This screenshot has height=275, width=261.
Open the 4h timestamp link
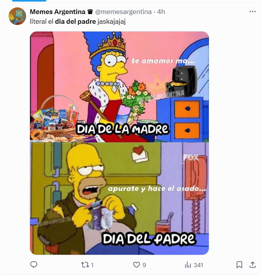point(161,12)
